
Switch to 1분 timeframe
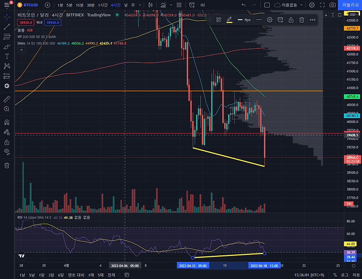pos(60,5)
